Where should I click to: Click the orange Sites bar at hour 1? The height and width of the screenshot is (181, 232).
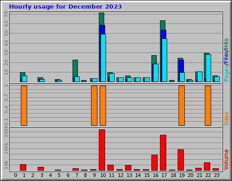pyautogui.click(x=24, y=105)
